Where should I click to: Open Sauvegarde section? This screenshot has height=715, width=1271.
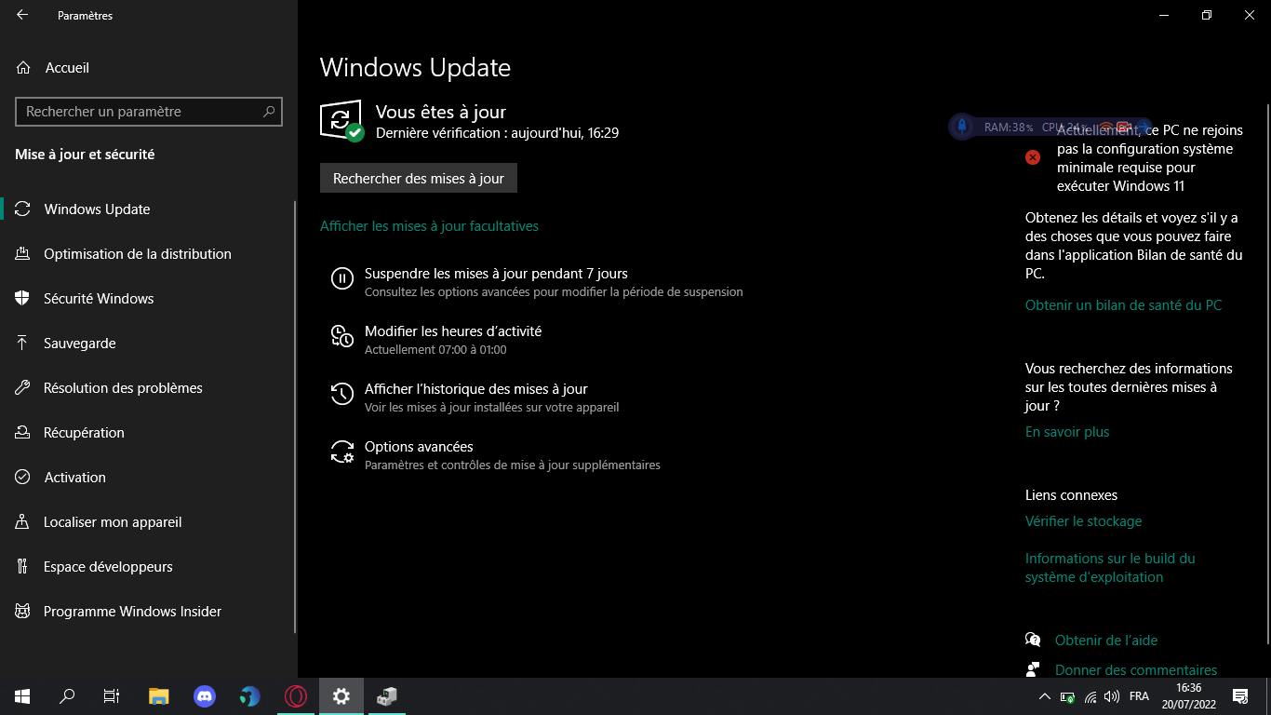80,344
